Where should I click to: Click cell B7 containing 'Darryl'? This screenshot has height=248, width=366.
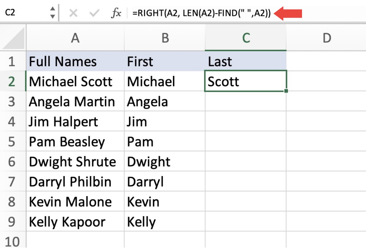point(165,181)
